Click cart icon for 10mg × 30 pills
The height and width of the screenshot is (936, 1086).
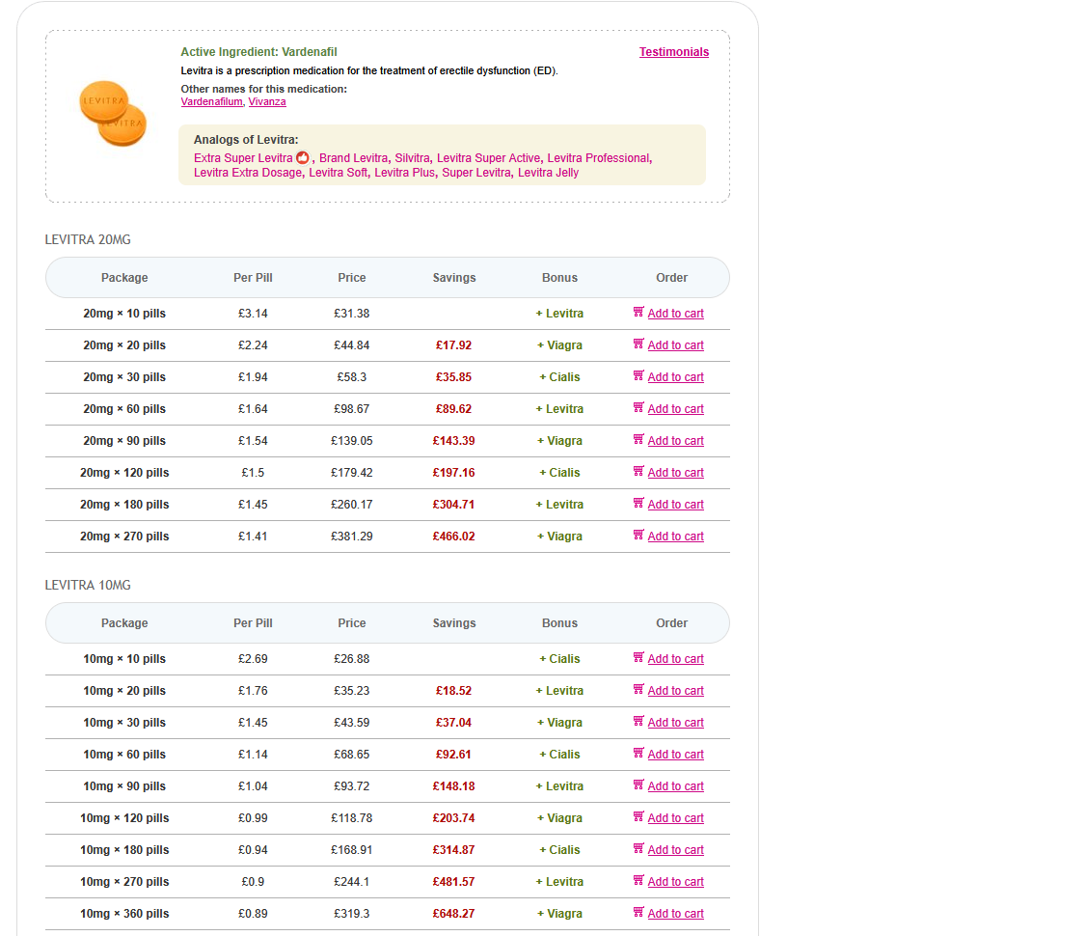pos(638,721)
